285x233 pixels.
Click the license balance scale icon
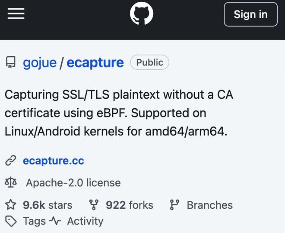(x=11, y=183)
